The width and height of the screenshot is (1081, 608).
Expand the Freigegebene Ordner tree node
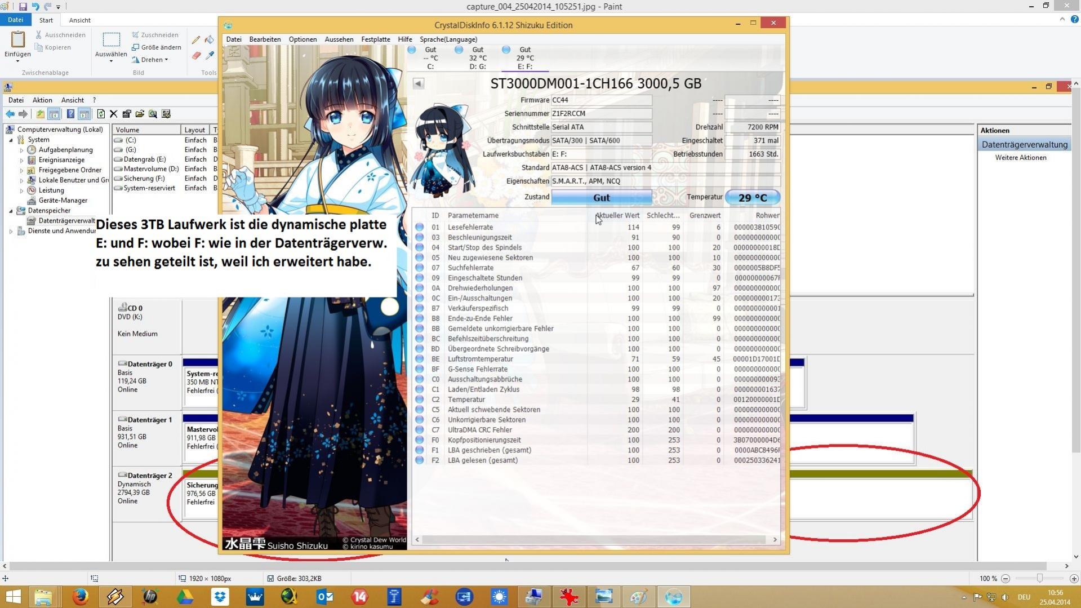coord(21,171)
